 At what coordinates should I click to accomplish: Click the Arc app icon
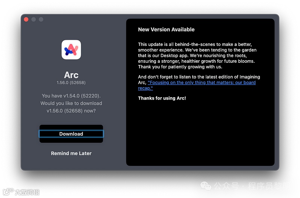point(71,50)
